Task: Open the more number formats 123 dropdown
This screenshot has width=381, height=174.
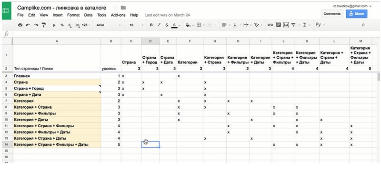Action: click(x=86, y=25)
